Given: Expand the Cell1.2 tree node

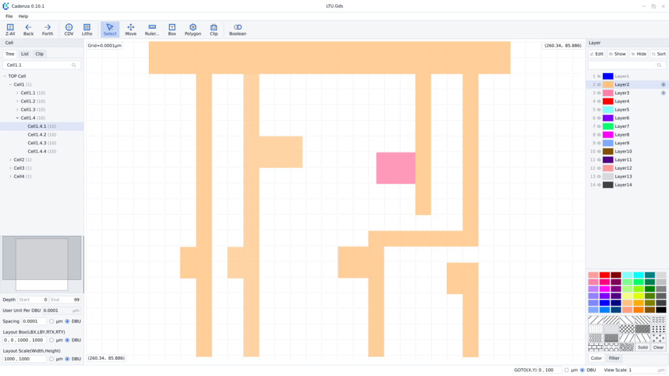Looking at the screenshot, I should pyautogui.click(x=18, y=101).
